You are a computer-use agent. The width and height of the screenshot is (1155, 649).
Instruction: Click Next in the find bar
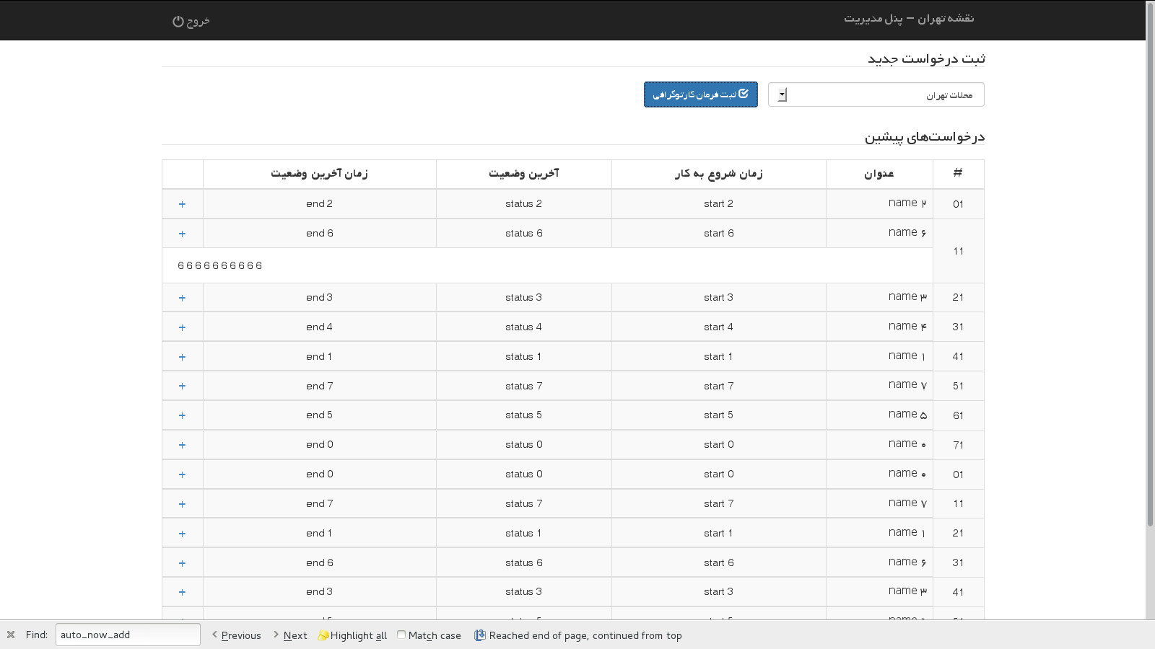(290, 635)
